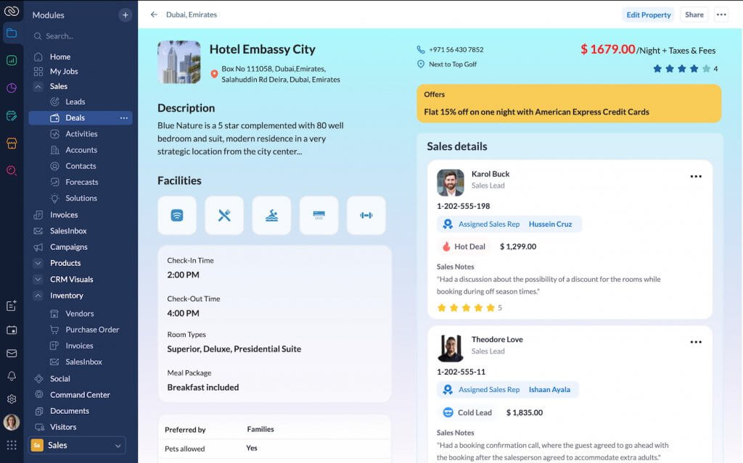Open the three-dot menu on Karol Buck's card
This screenshot has height=463, width=743.
[696, 175]
